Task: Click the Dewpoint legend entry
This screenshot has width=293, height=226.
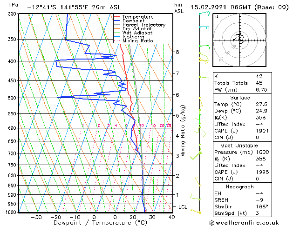Action: pos(133,21)
